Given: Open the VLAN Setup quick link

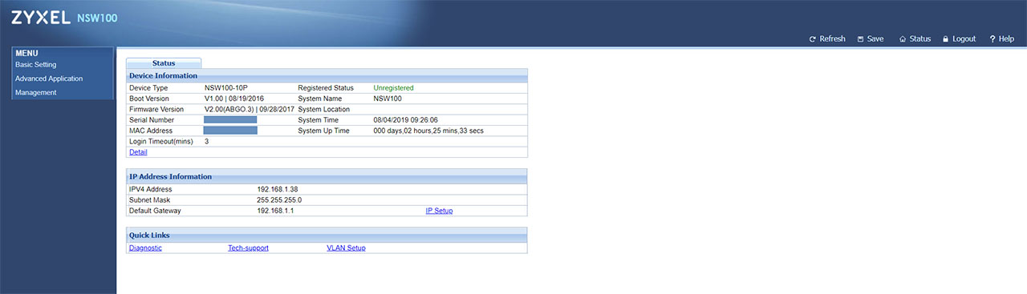Looking at the screenshot, I should coord(346,248).
